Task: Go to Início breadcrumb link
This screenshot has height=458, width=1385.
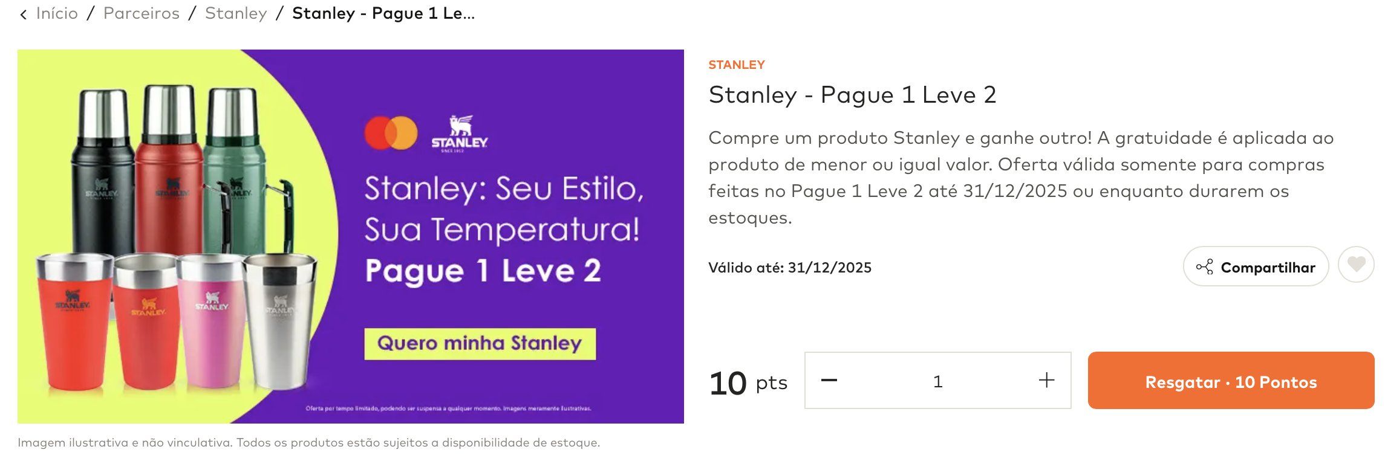Action: [x=57, y=13]
